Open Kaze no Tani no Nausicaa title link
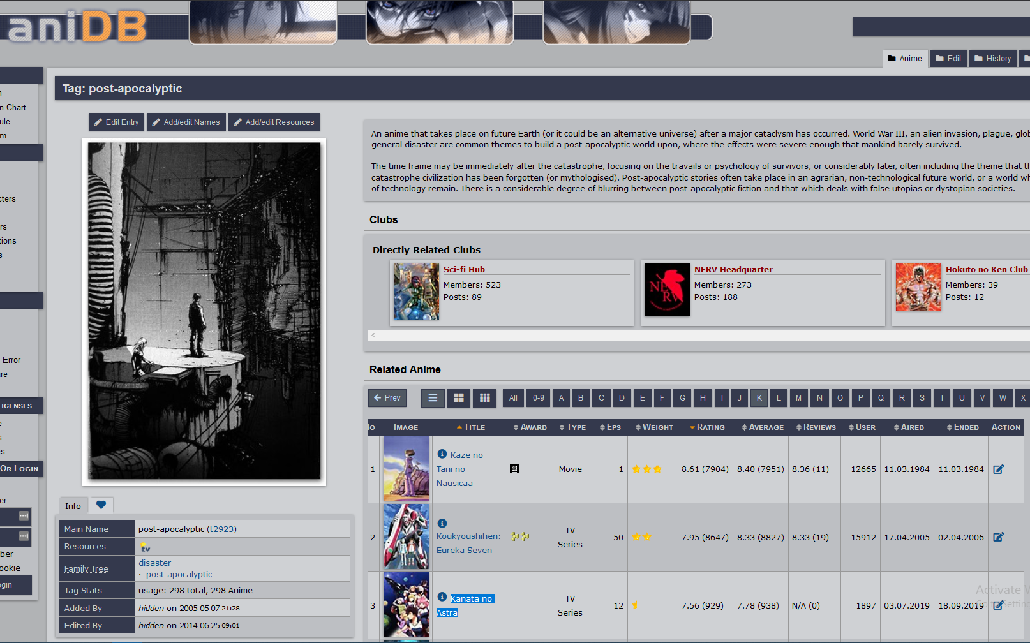The width and height of the screenshot is (1030, 643). click(459, 469)
